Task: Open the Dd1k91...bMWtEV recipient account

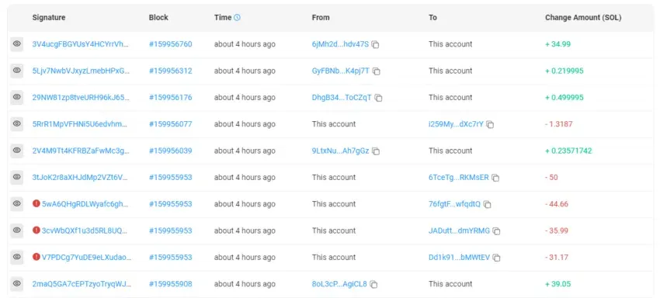Action: click(459, 257)
